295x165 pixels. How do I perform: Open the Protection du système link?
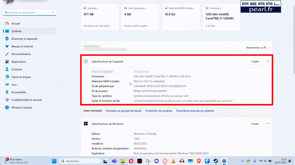(159, 111)
